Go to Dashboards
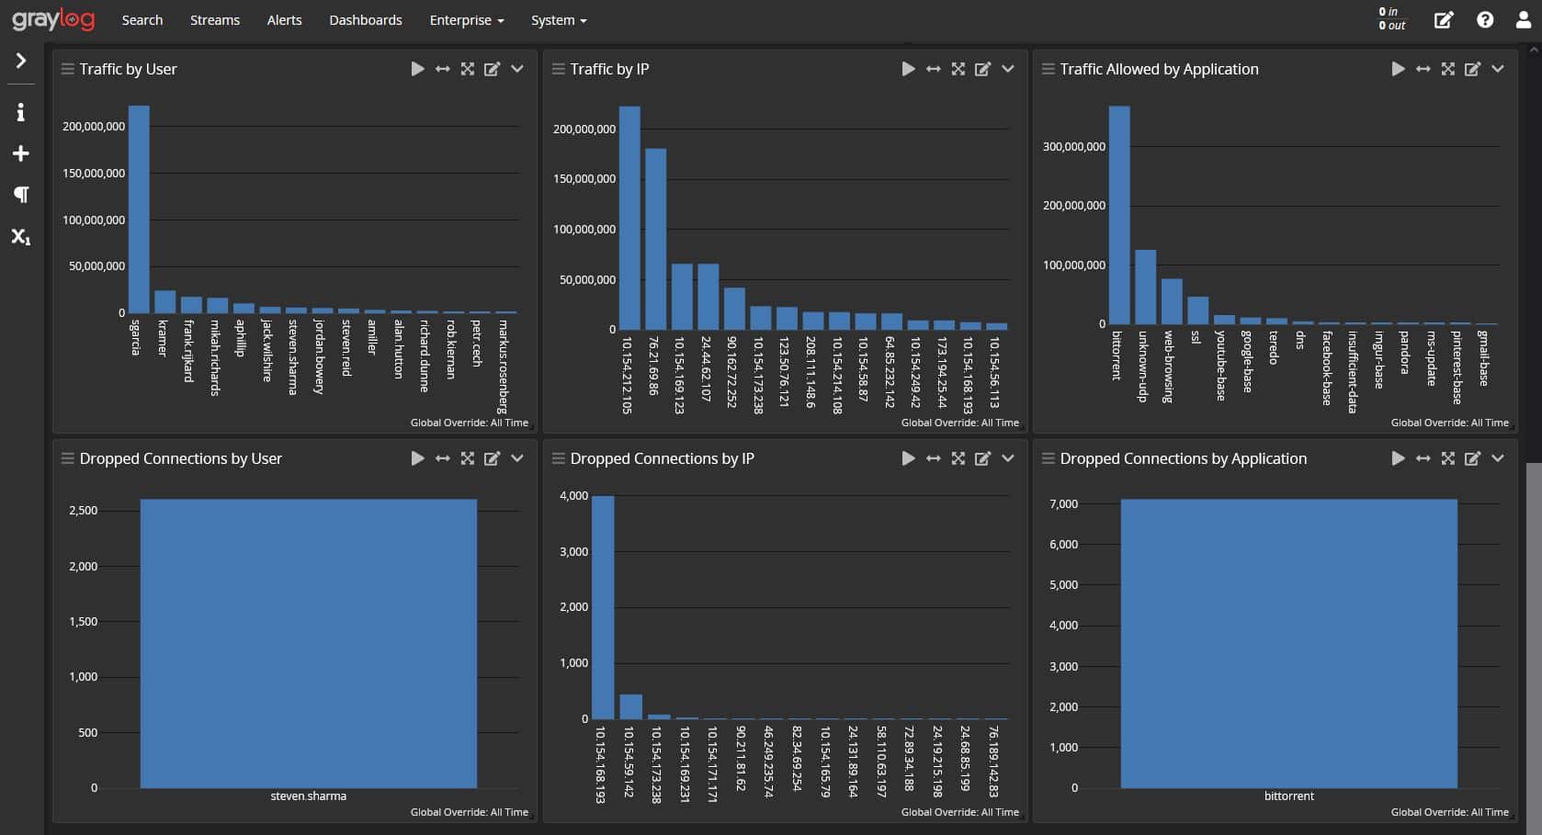Screen dimensions: 1542x835 pos(365,19)
